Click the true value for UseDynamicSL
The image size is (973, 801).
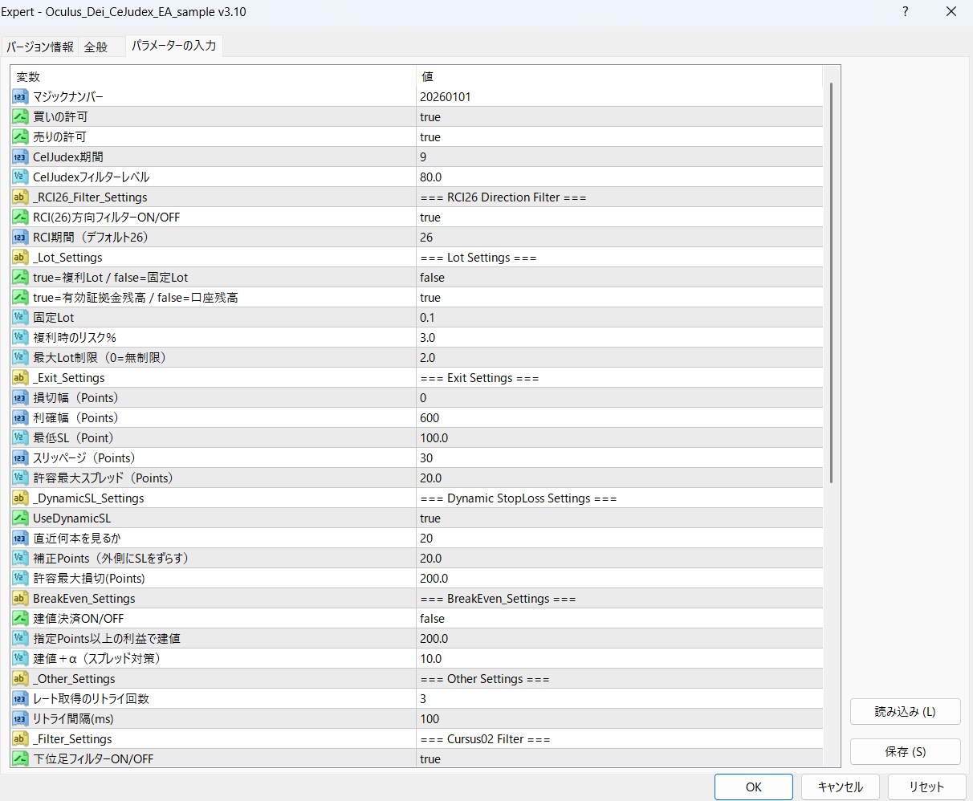click(x=430, y=518)
